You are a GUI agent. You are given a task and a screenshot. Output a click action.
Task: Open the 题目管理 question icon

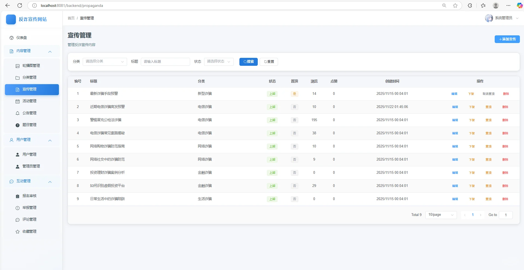pyautogui.click(x=18, y=125)
